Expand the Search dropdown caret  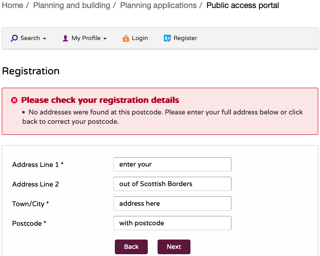[45, 39]
